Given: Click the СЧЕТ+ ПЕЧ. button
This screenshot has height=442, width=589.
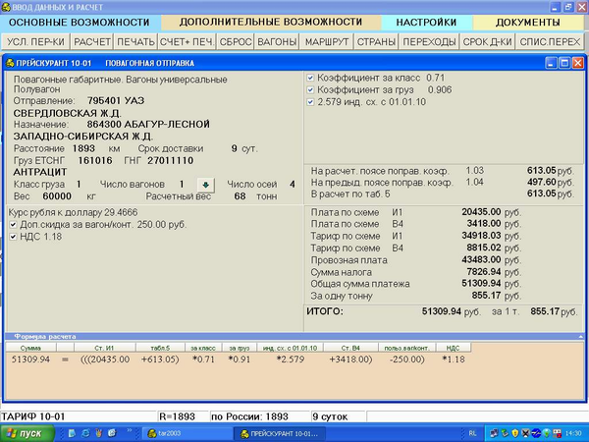Looking at the screenshot, I should click(x=187, y=41).
